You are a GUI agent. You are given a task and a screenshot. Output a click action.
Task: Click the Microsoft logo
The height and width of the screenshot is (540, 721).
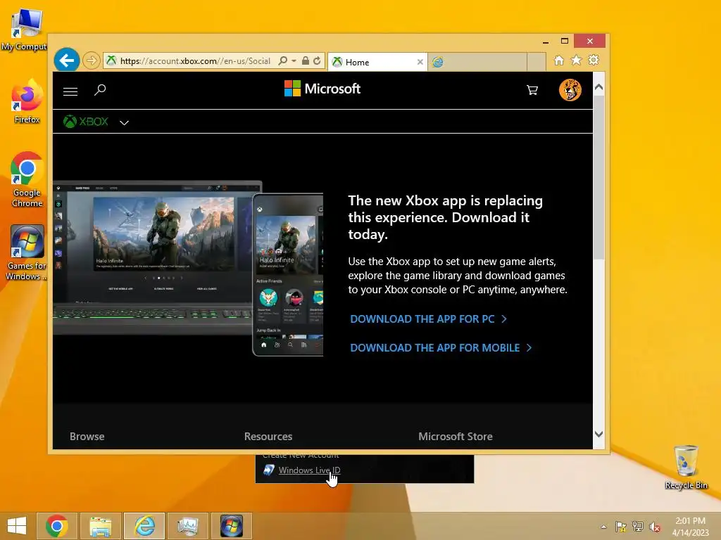click(x=322, y=89)
